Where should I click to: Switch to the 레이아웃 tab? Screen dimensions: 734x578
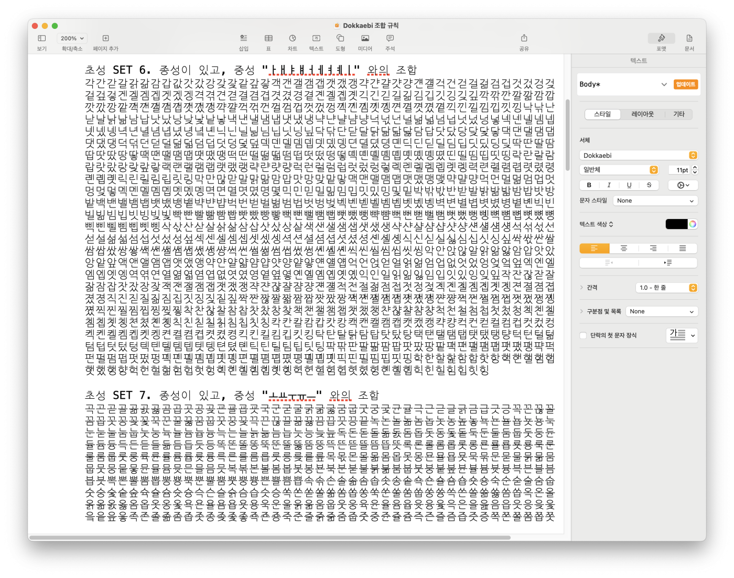click(x=642, y=114)
